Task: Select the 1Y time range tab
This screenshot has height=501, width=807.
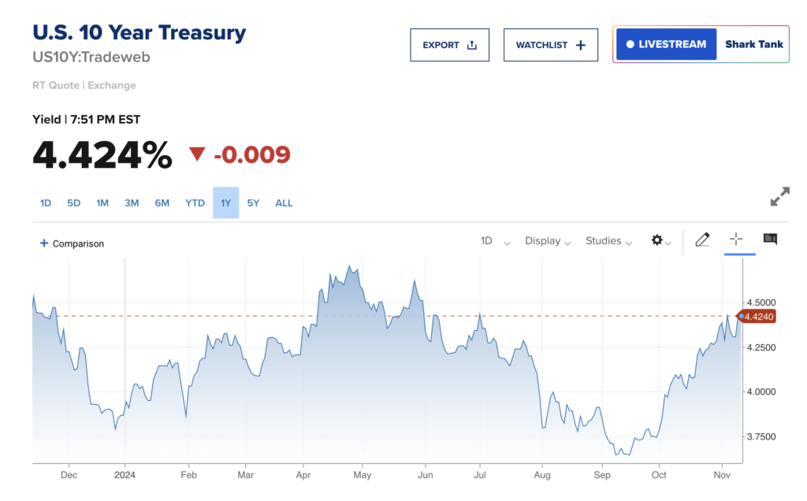Action: (x=225, y=203)
